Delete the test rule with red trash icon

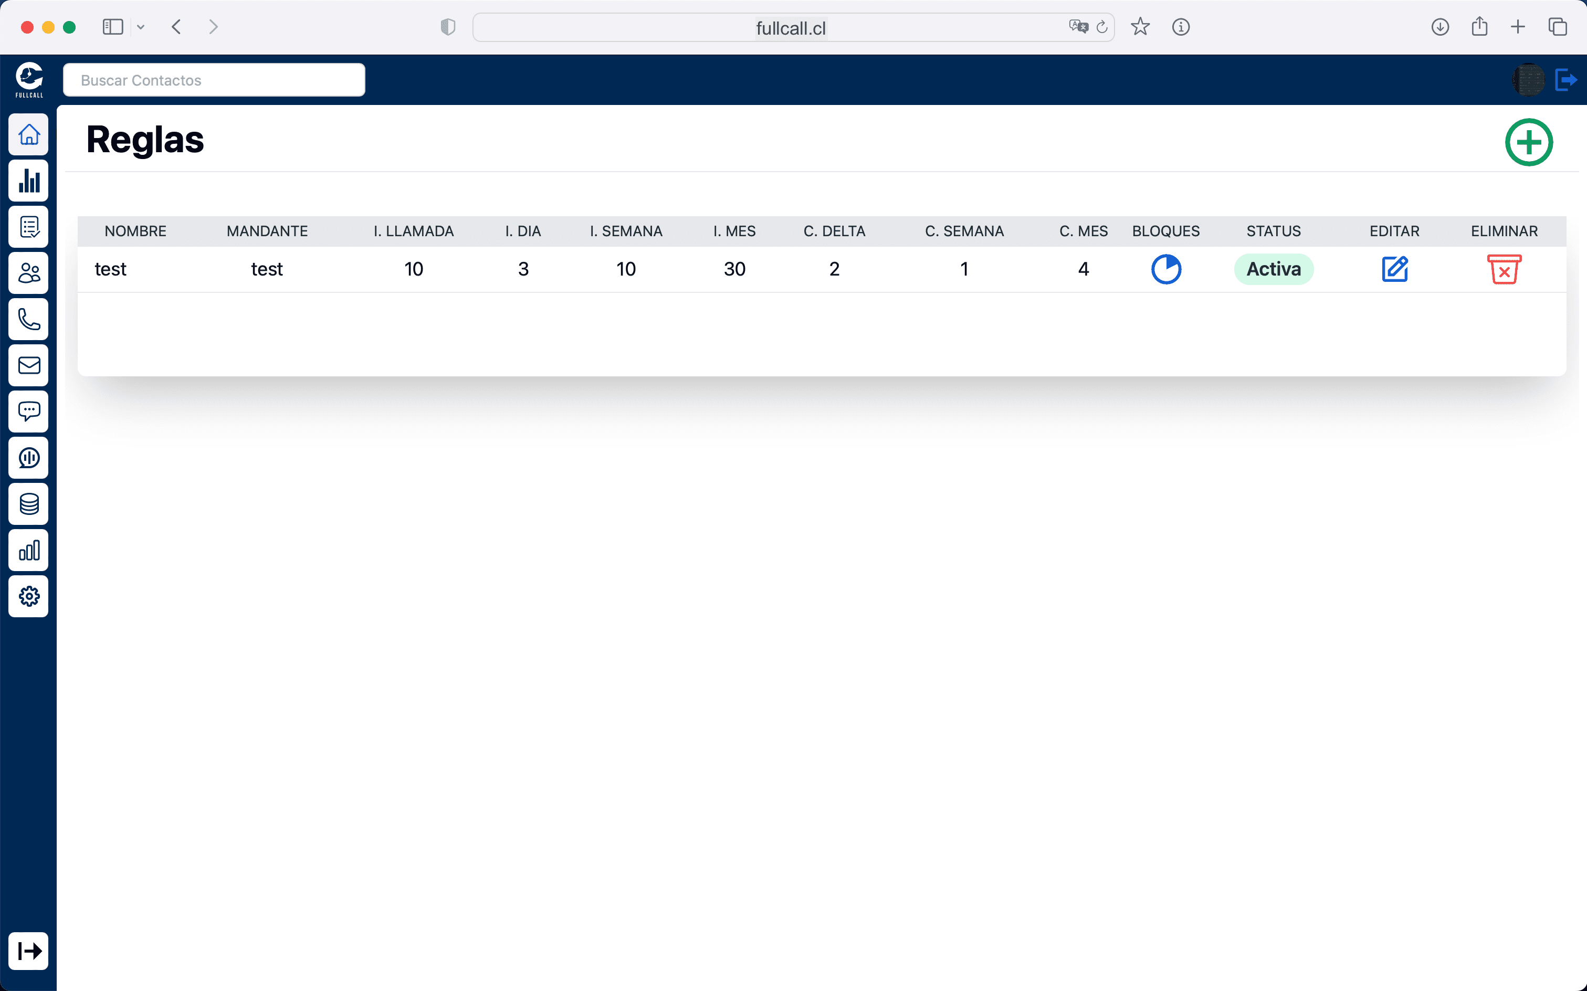pyautogui.click(x=1504, y=269)
